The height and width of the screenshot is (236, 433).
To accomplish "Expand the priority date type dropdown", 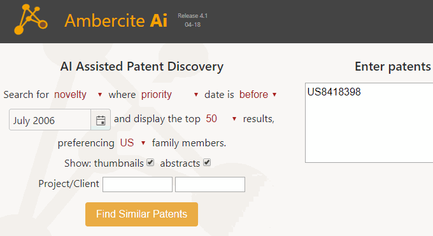I will 169,95.
